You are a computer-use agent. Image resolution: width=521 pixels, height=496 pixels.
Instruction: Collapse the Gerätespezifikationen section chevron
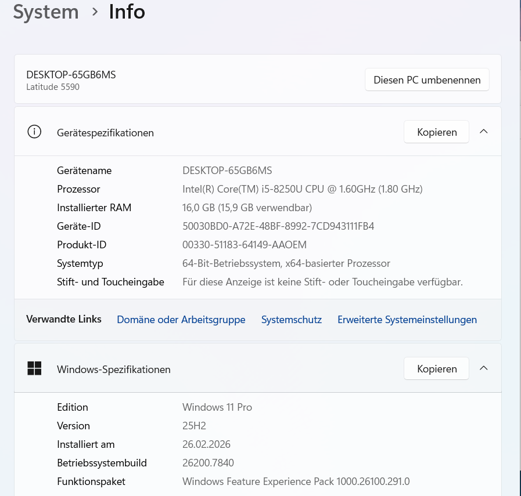[x=483, y=132]
